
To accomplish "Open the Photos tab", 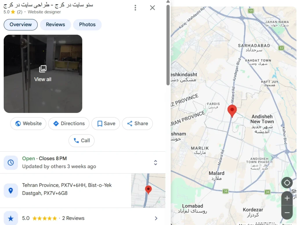I will tap(87, 25).
